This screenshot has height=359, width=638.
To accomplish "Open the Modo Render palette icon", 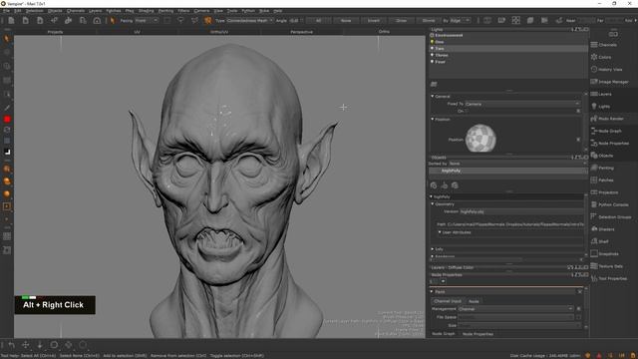I will 594,119.
